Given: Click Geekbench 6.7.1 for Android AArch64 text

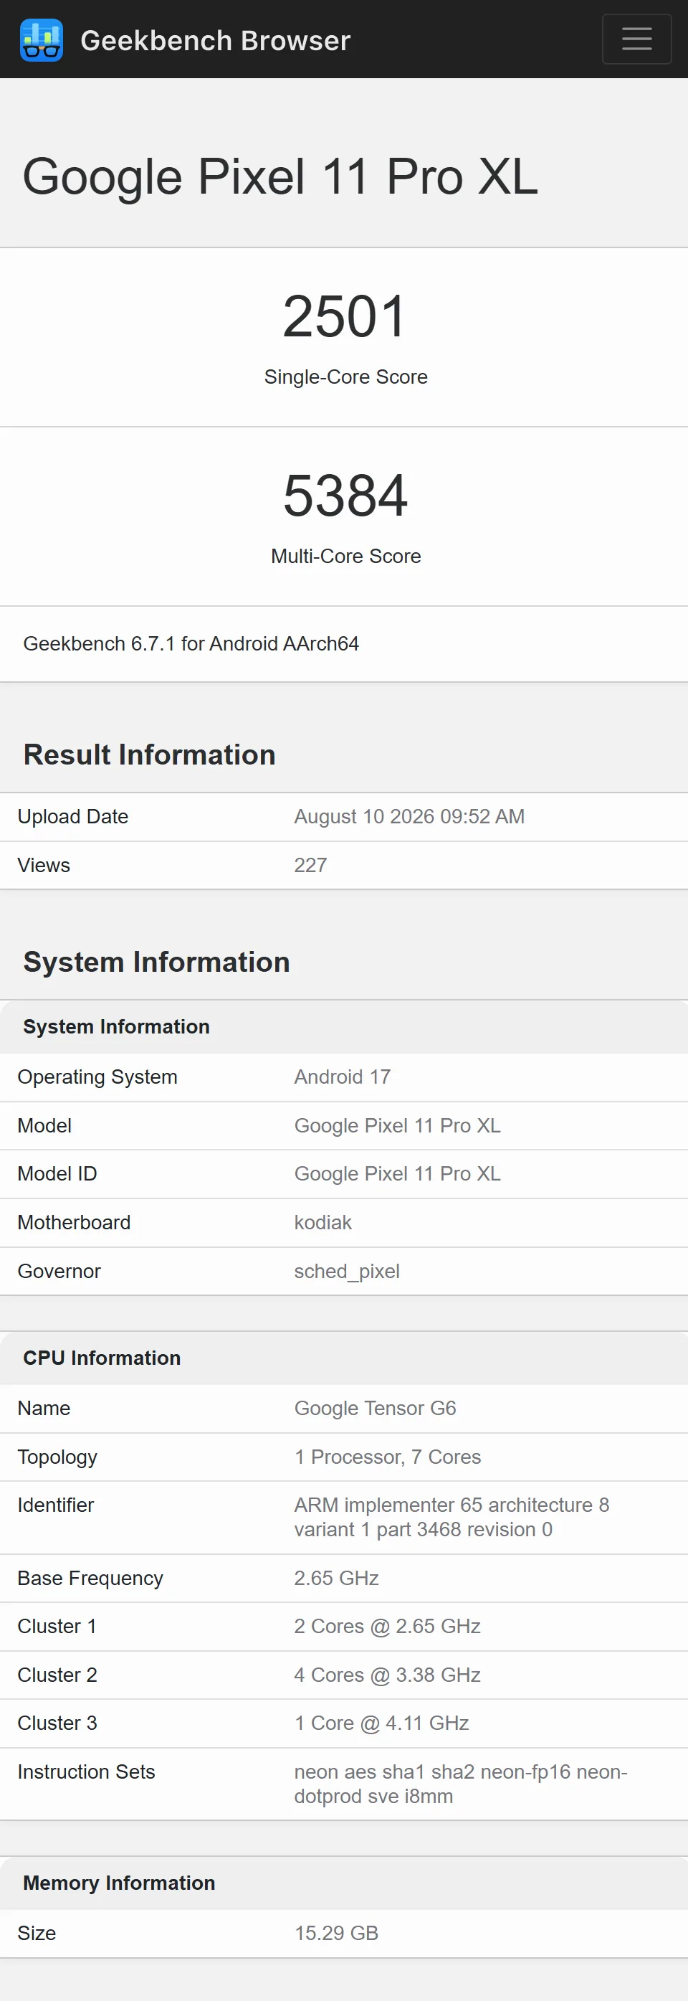Looking at the screenshot, I should click(191, 644).
